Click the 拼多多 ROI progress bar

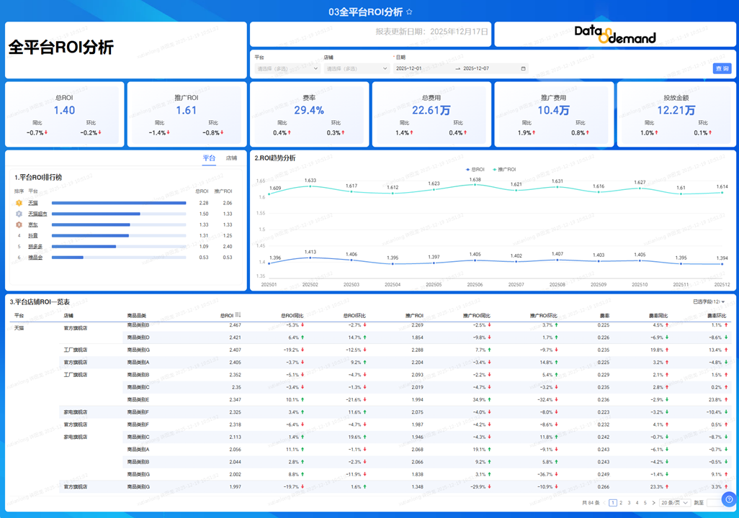pyautogui.click(x=84, y=246)
